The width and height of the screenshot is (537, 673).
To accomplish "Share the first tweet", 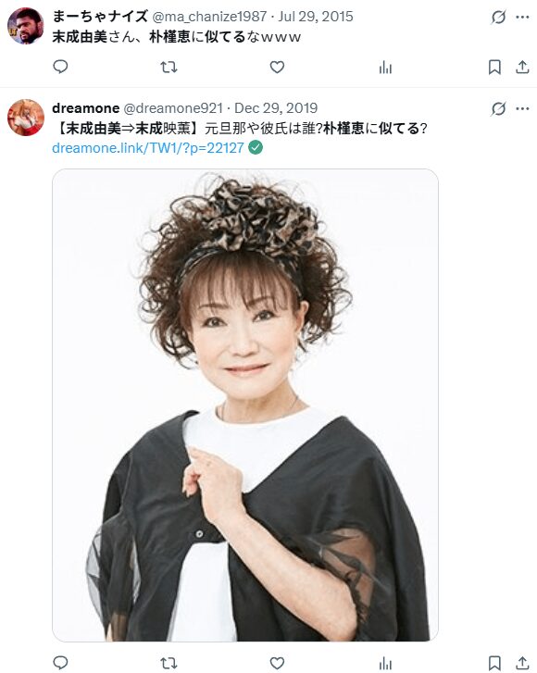I will point(522,67).
